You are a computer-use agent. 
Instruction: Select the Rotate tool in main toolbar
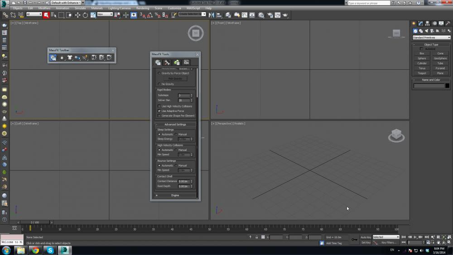point(85,15)
